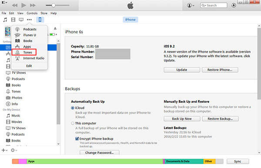Click the Sync button
Viewport: 261px width, 168px height.
(x=238, y=161)
